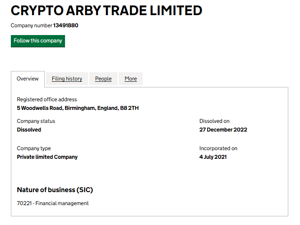Click the Nature of business (SIC) heading
This screenshot has width=300, height=225.
click(x=55, y=190)
